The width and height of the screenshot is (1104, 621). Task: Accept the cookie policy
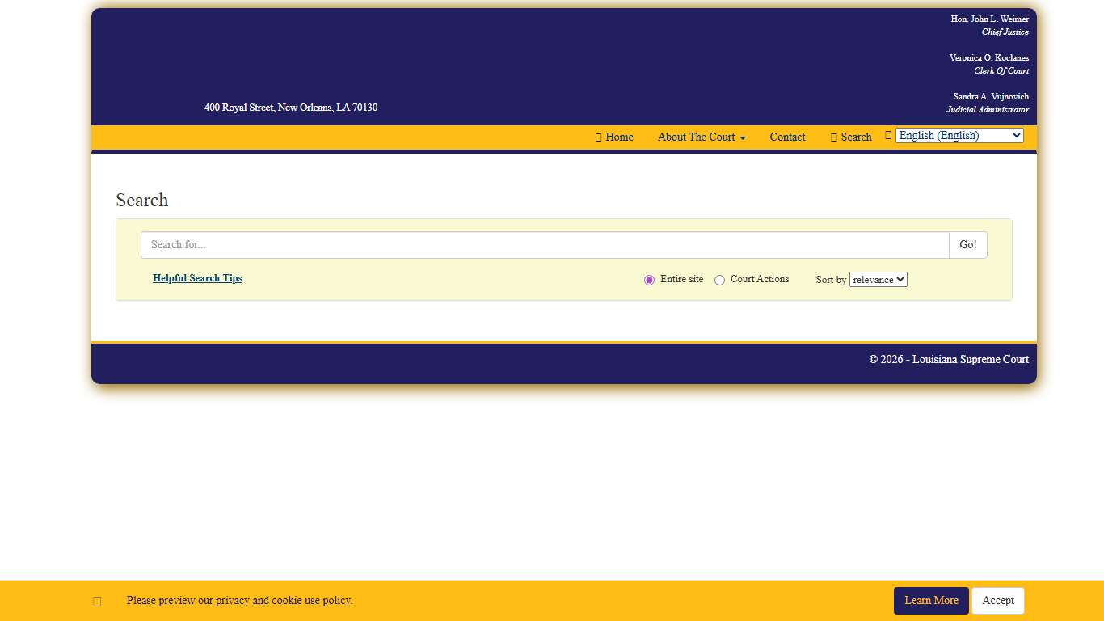click(997, 600)
